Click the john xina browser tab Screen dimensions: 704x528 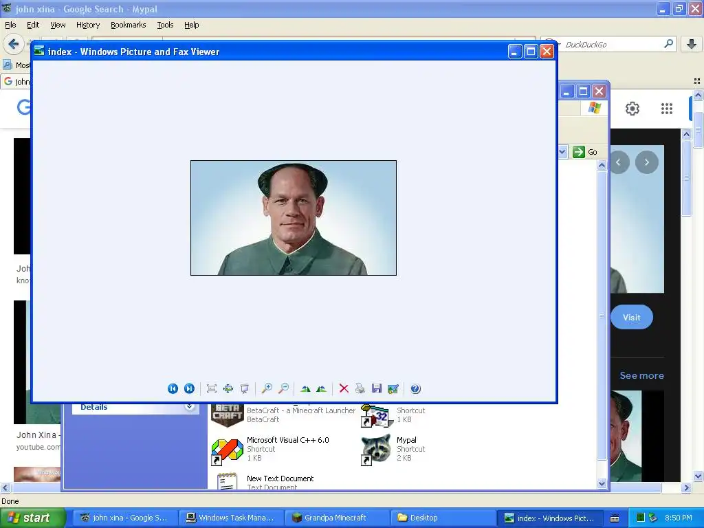coord(16,81)
